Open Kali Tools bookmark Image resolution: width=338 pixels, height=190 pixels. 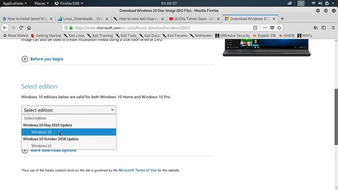[126, 35]
